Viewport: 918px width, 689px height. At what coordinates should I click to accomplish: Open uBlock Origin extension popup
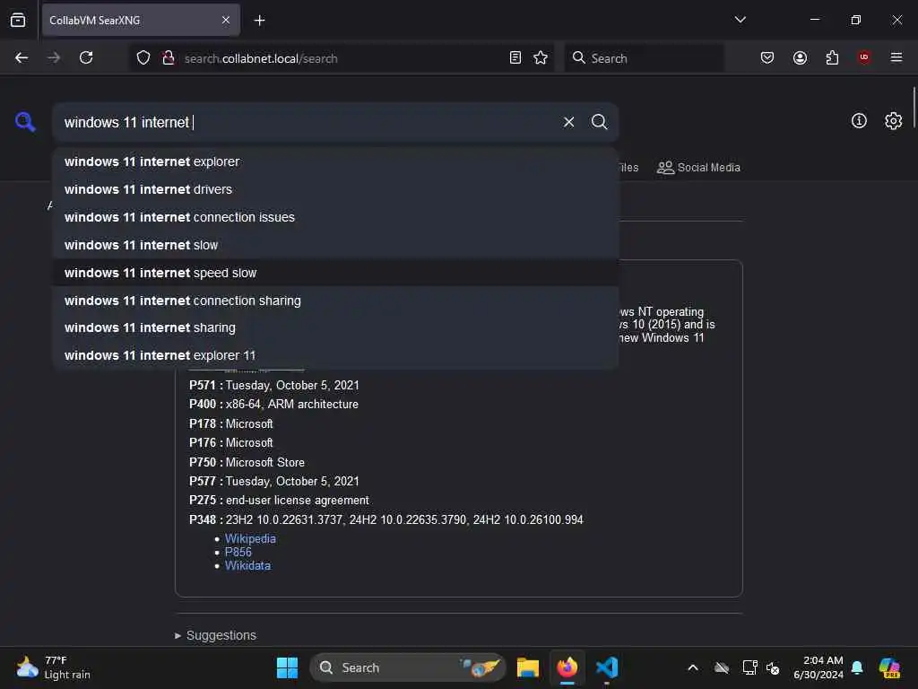864,57
